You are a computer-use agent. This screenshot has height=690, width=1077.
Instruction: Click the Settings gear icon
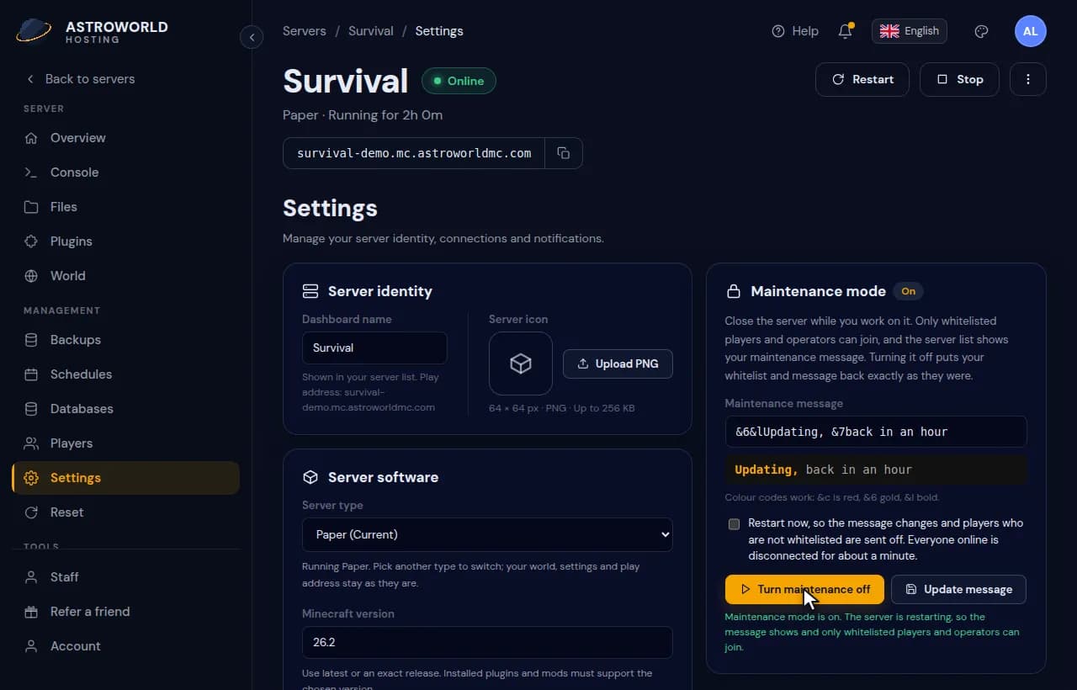click(31, 478)
